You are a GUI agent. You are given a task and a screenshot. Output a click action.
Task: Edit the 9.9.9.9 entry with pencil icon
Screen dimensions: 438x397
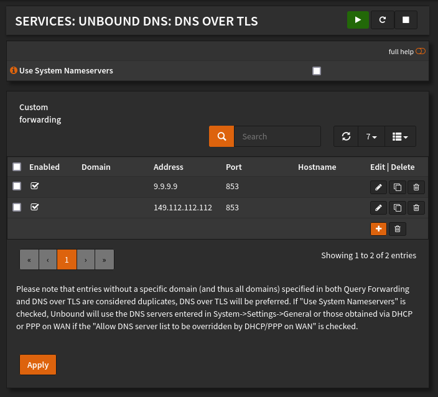(x=378, y=187)
